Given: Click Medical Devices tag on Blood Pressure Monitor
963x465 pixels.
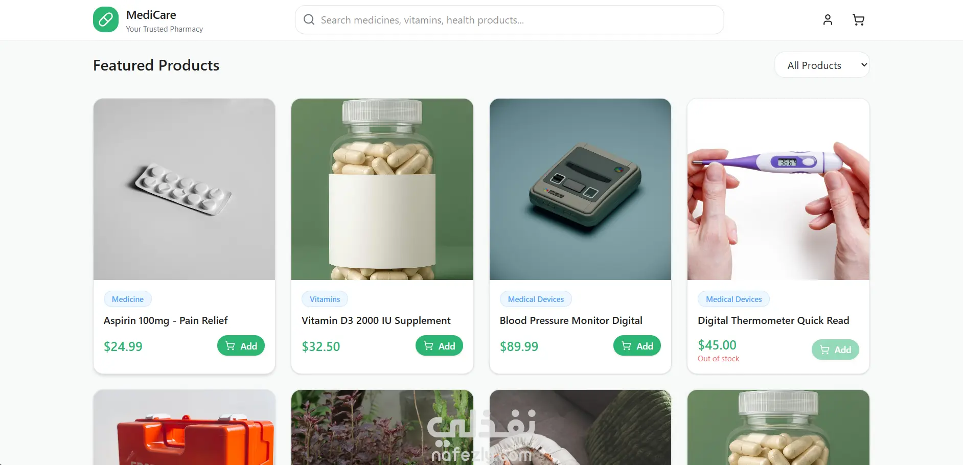Looking at the screenshot, I should click(536, 299).
